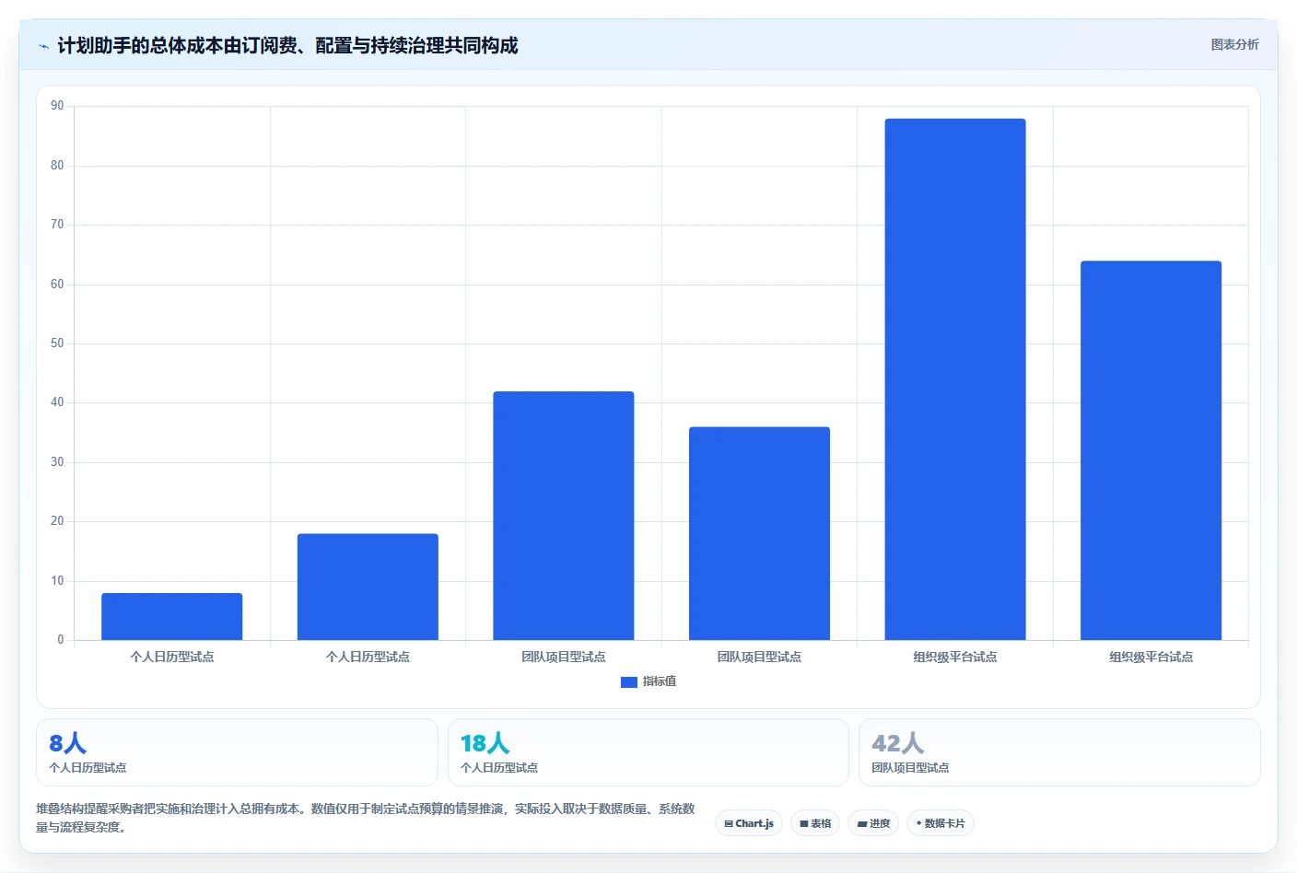Viewport: 1297px width, 873px height.
Task: Click footer note beginning 堆叠结构提醒采购者
Action: click(x=366, y=818)
